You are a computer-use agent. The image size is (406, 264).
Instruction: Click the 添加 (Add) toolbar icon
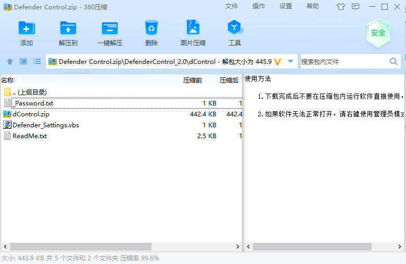click(27, 28)
